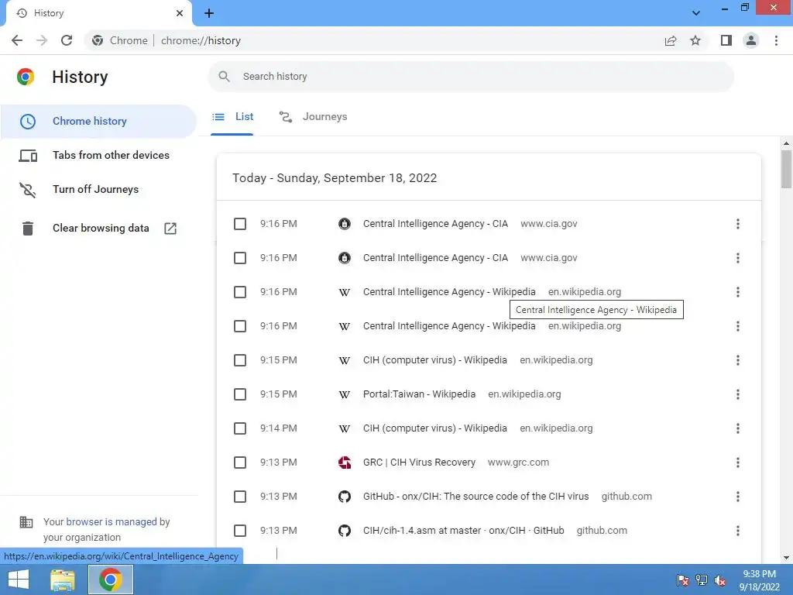Open actions menu for Portal:Taiwan entry
Viewport: 793px width, 595px height.
[x=738, y=394]
